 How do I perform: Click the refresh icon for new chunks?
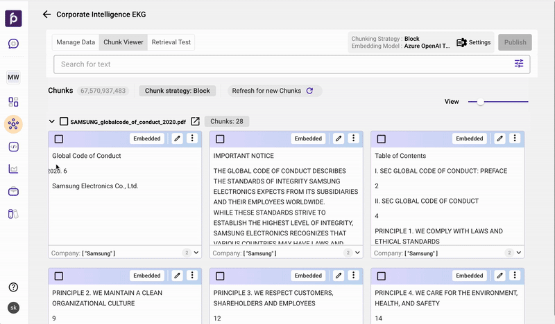click(309, 91)
